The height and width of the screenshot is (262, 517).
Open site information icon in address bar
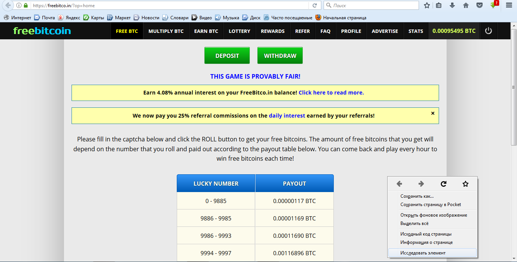pos(19,6)
